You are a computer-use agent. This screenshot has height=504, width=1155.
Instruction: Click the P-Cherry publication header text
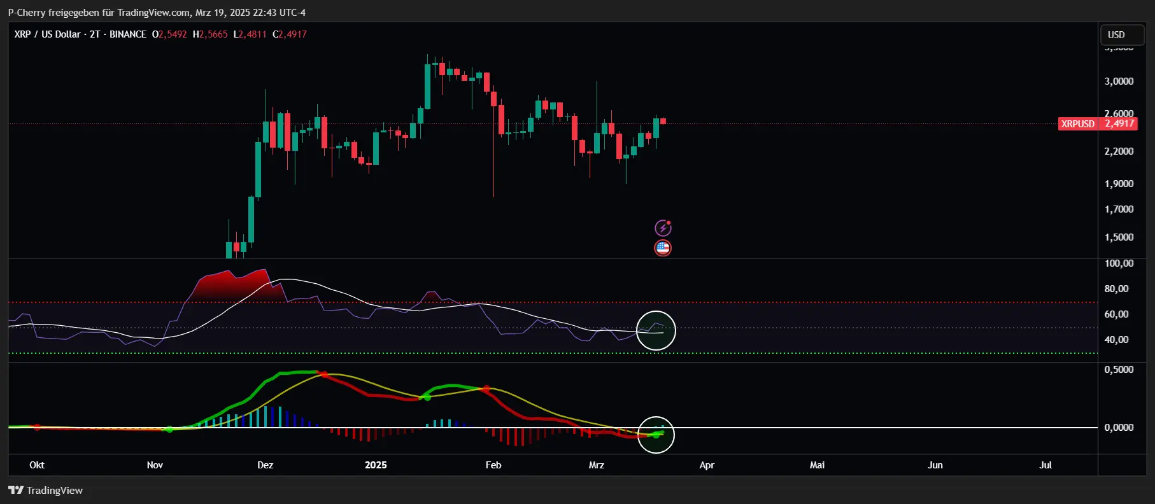pyautogui.click(x=157, y=13)
